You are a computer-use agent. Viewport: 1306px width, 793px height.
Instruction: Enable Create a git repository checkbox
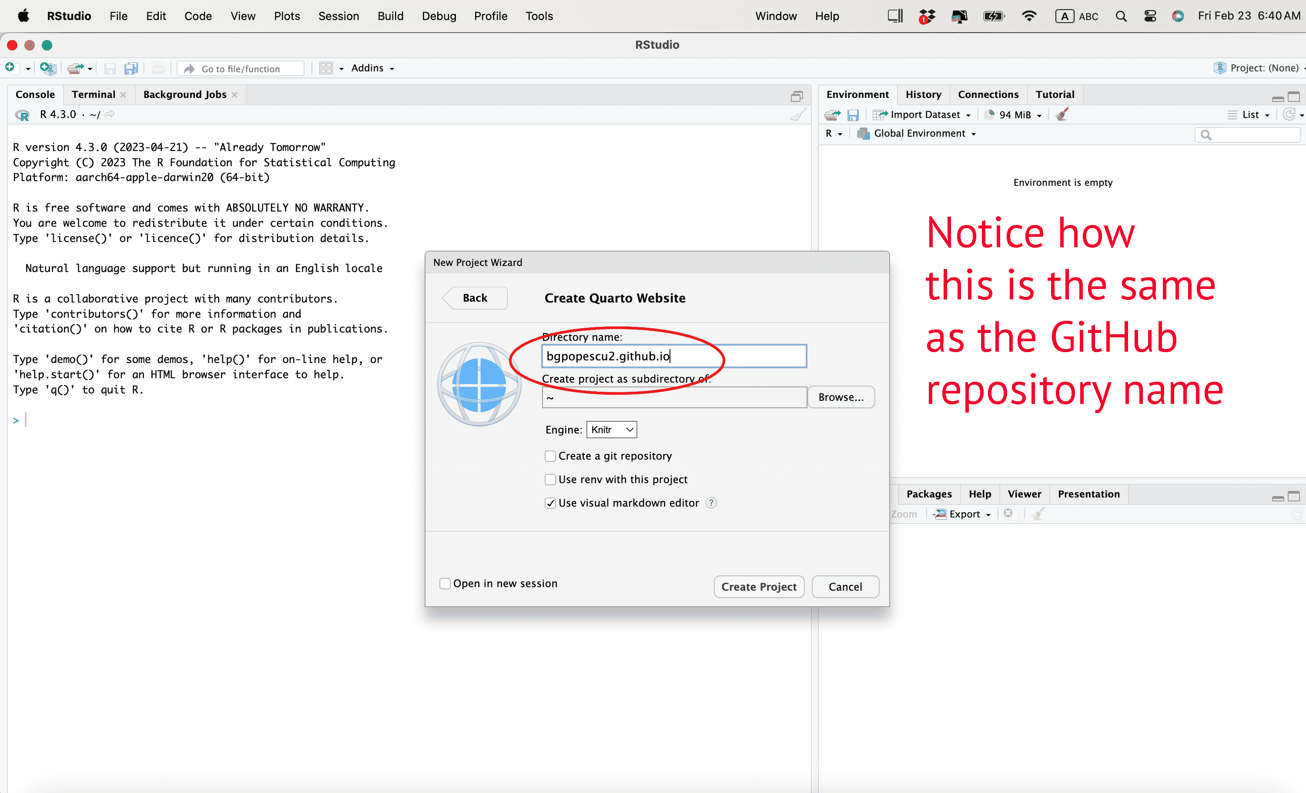pos(550,456)
